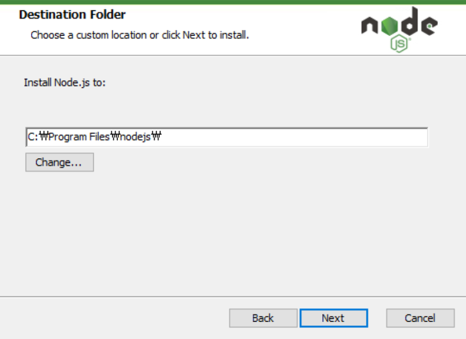
Task: Click the small 'e' leaf accent in the logo
Action: tap(429, 26)
